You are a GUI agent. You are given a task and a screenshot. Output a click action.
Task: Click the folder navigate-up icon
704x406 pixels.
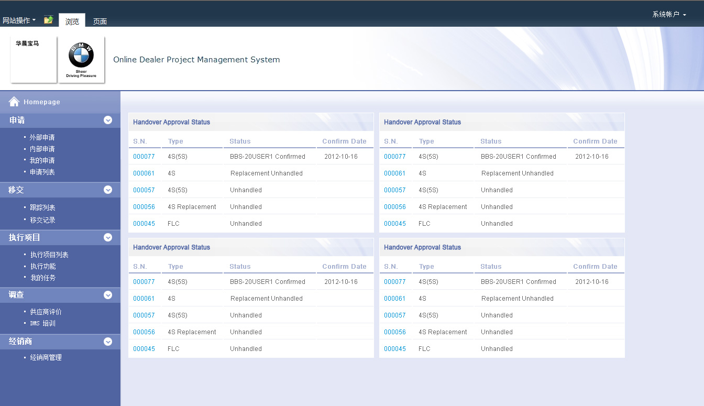pos(48,20)
